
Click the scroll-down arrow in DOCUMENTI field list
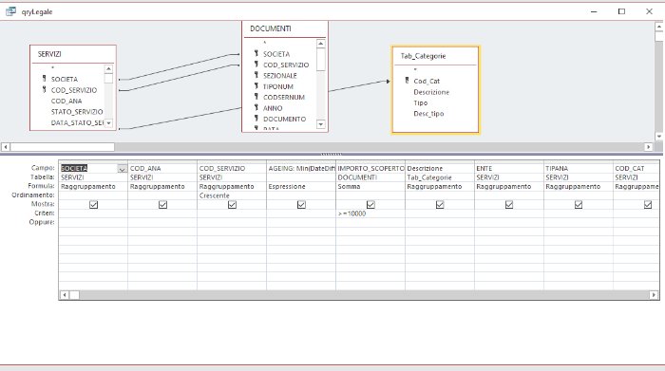(x=321, y=124)
